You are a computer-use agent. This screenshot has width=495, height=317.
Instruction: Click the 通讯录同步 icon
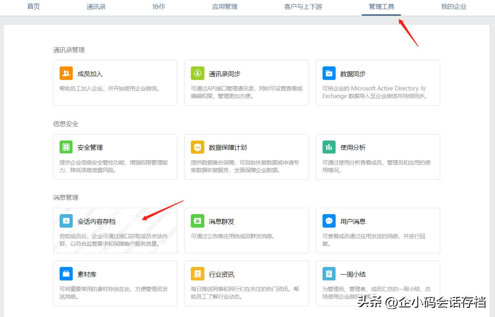197,73
